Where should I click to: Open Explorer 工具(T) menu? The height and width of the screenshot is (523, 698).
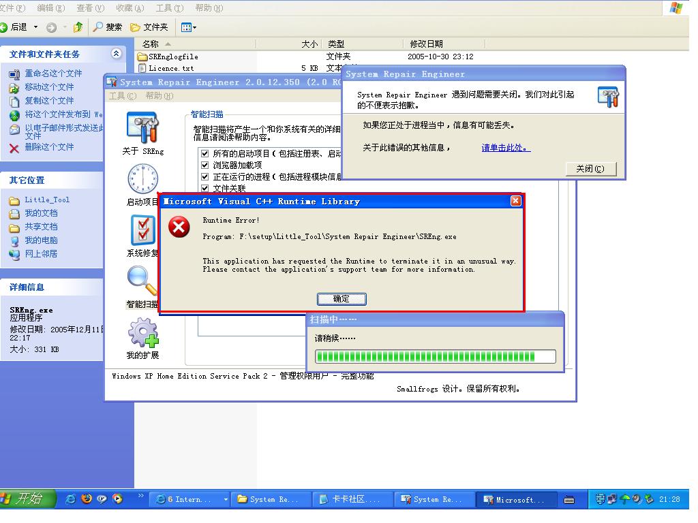pyautogui.click(x=170, y=8)
